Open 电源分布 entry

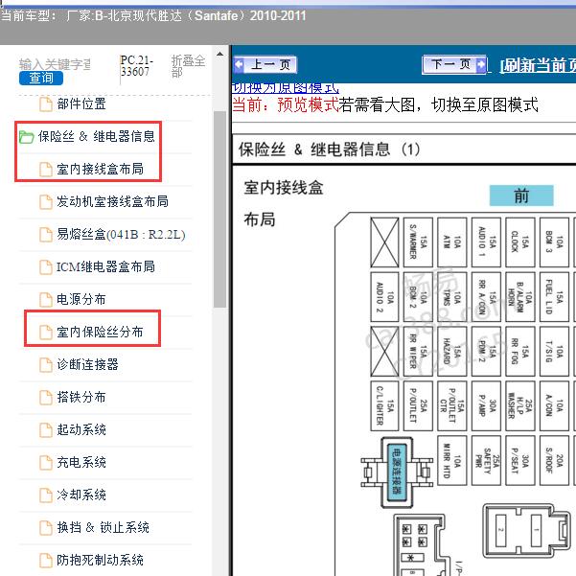[x=81, y=299]
